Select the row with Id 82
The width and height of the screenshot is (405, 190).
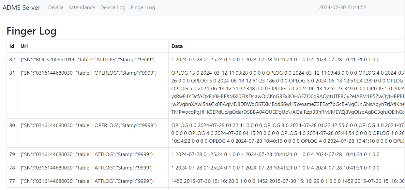tap(12, 60)
